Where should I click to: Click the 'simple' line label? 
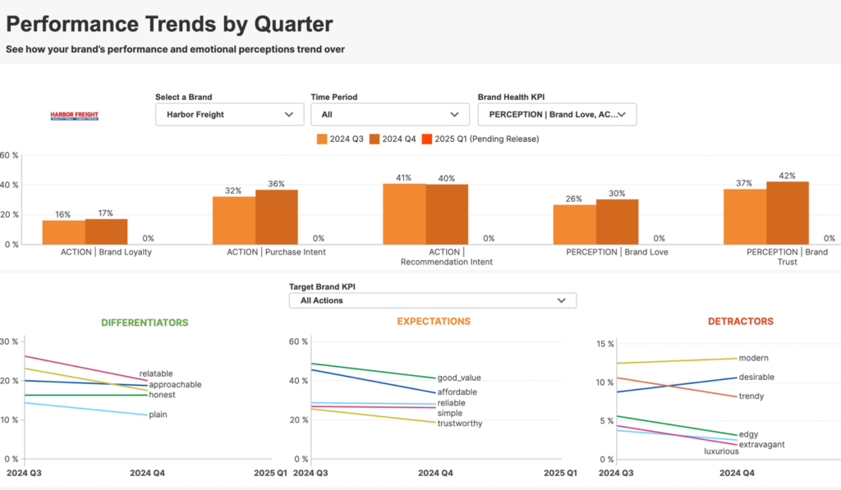coord(449,414)
